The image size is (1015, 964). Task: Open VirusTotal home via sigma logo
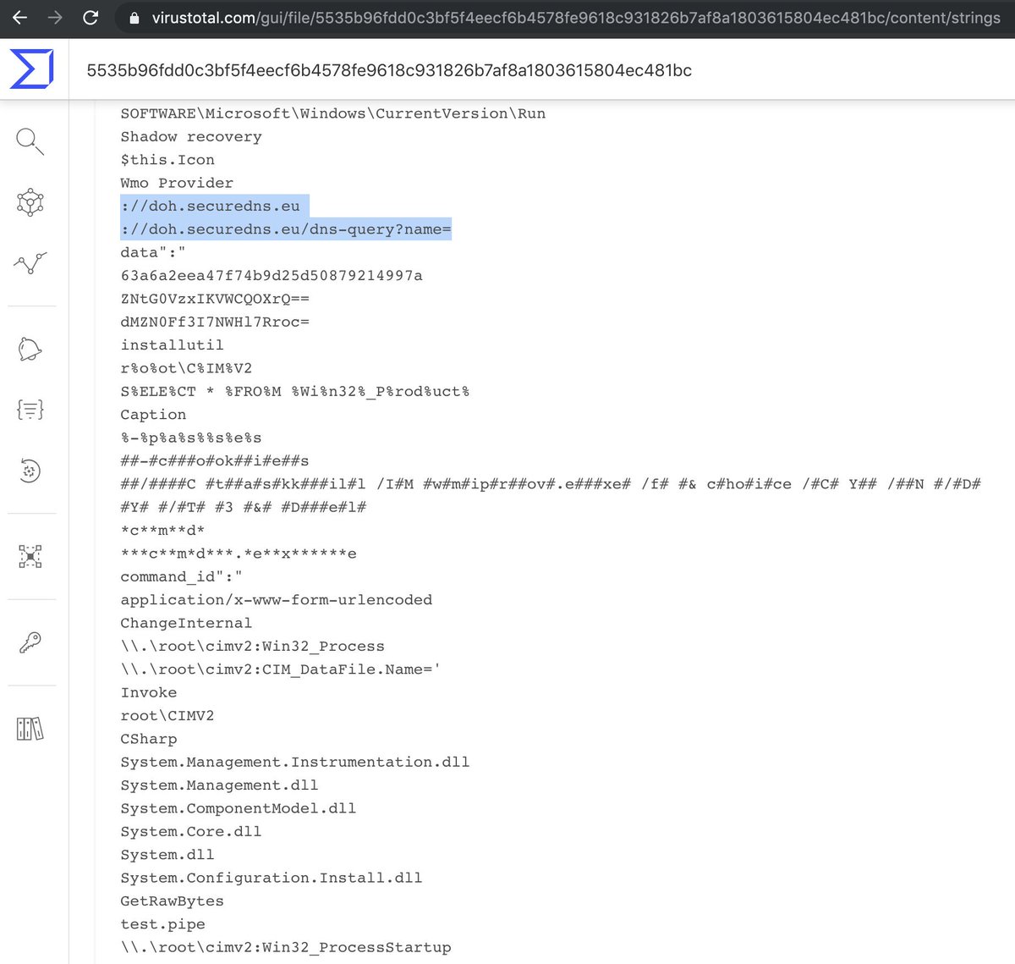[x=32, y=69]
